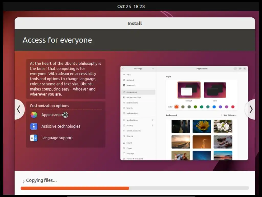Pick the blue accent color swatch
This screenshot has height=197, width=262.
pyautogui.click(x=214, y=107)
